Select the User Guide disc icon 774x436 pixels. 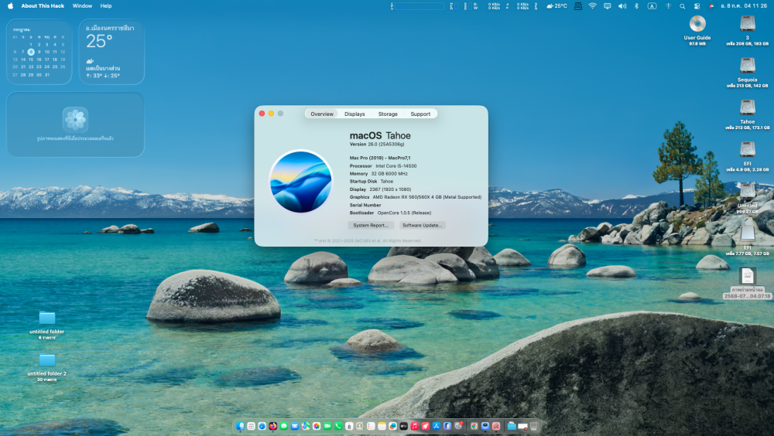coord(697,24)
